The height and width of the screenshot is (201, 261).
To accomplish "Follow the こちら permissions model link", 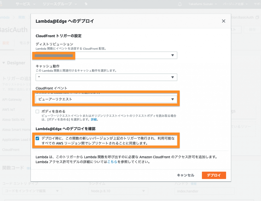I will point(112,162).
